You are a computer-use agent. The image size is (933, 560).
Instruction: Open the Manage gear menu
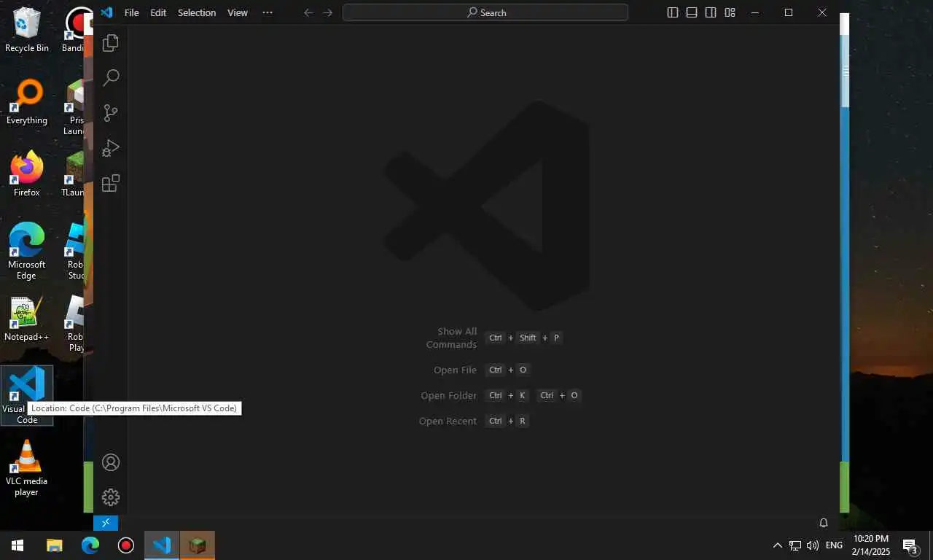pos(111,497)
